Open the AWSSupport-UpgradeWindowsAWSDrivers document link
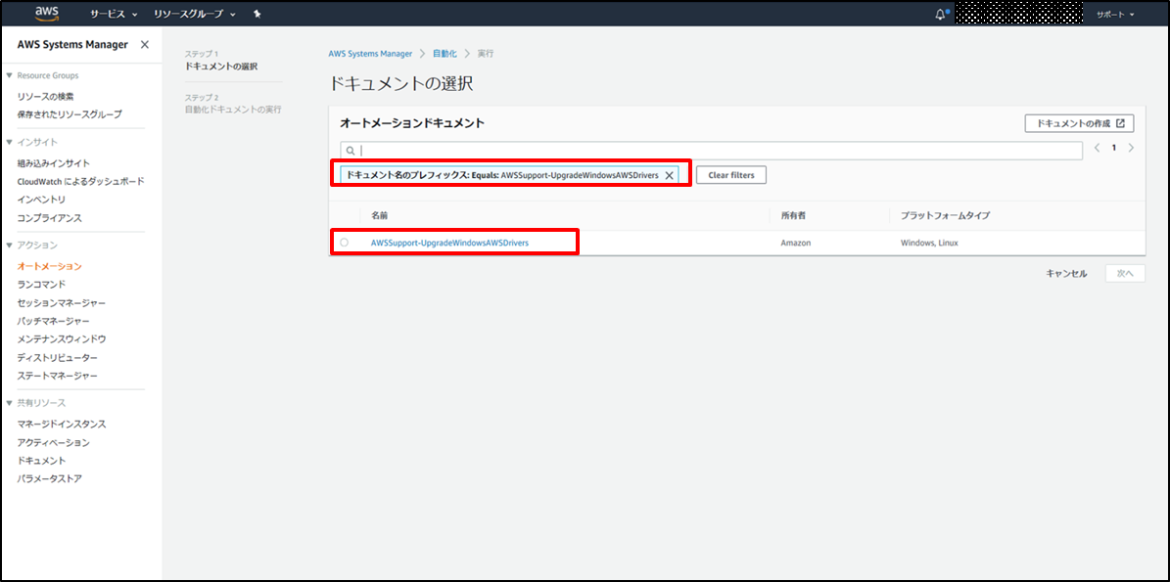 [x=449, y=242]
